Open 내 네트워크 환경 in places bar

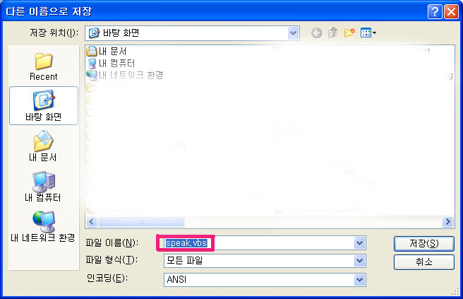[43, 226]
